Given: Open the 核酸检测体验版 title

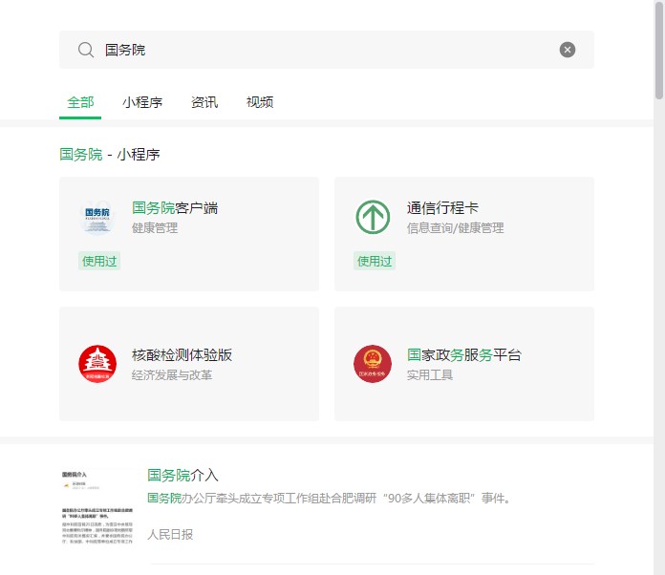Looking at the screenshot, I should pyautogui.click(x=182, y=355).
